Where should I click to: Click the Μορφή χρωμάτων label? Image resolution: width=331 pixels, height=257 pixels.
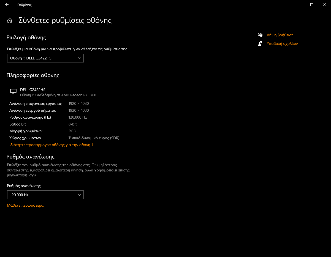pyautogui.click(x=26, y=131)
